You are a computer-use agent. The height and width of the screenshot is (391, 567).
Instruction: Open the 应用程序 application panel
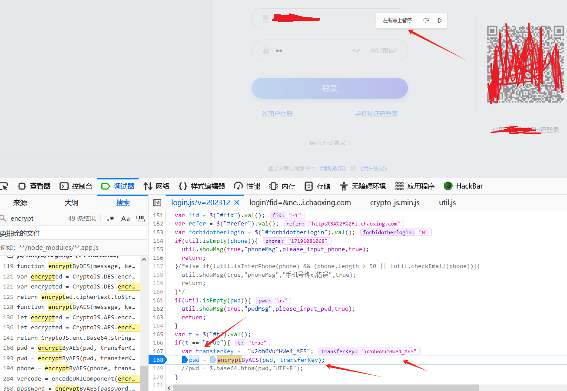415,186
